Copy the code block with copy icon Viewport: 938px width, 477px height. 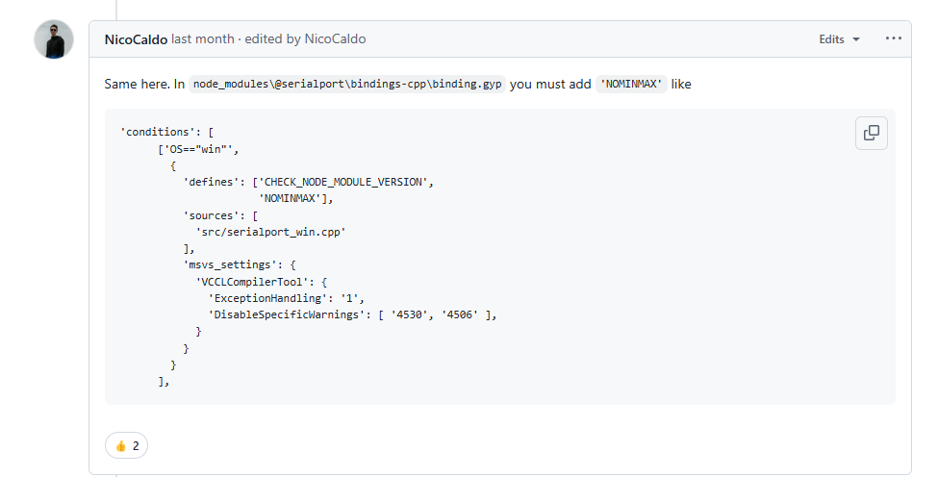[871, 134]
